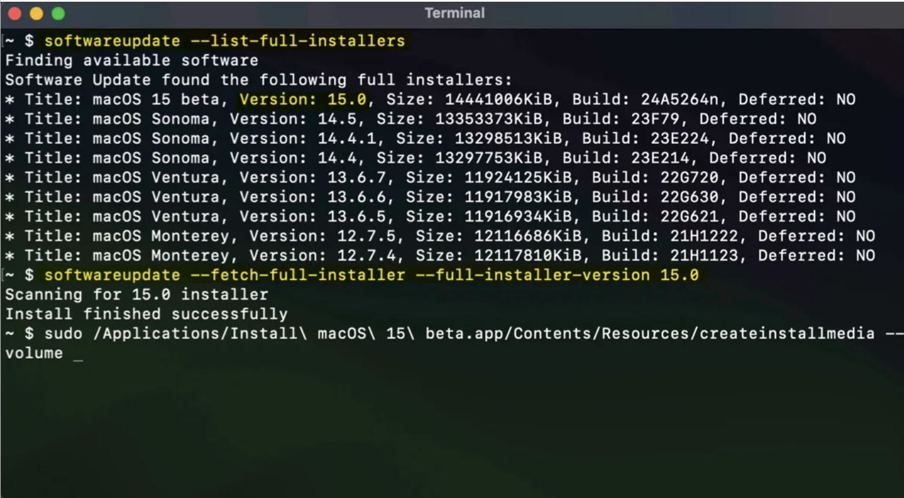Click 'Install finished successfully' line

click(146, 314)
